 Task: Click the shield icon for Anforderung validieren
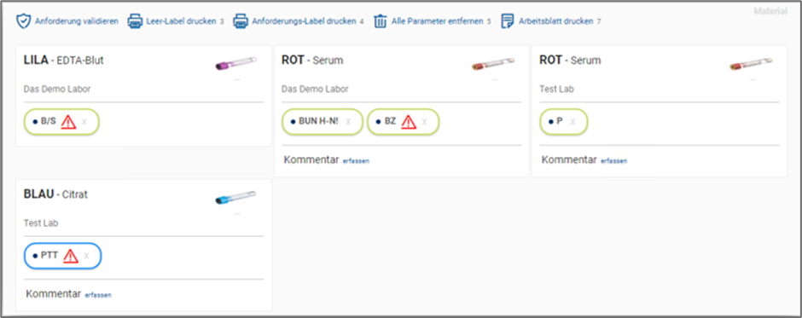[x=24, y=21]
